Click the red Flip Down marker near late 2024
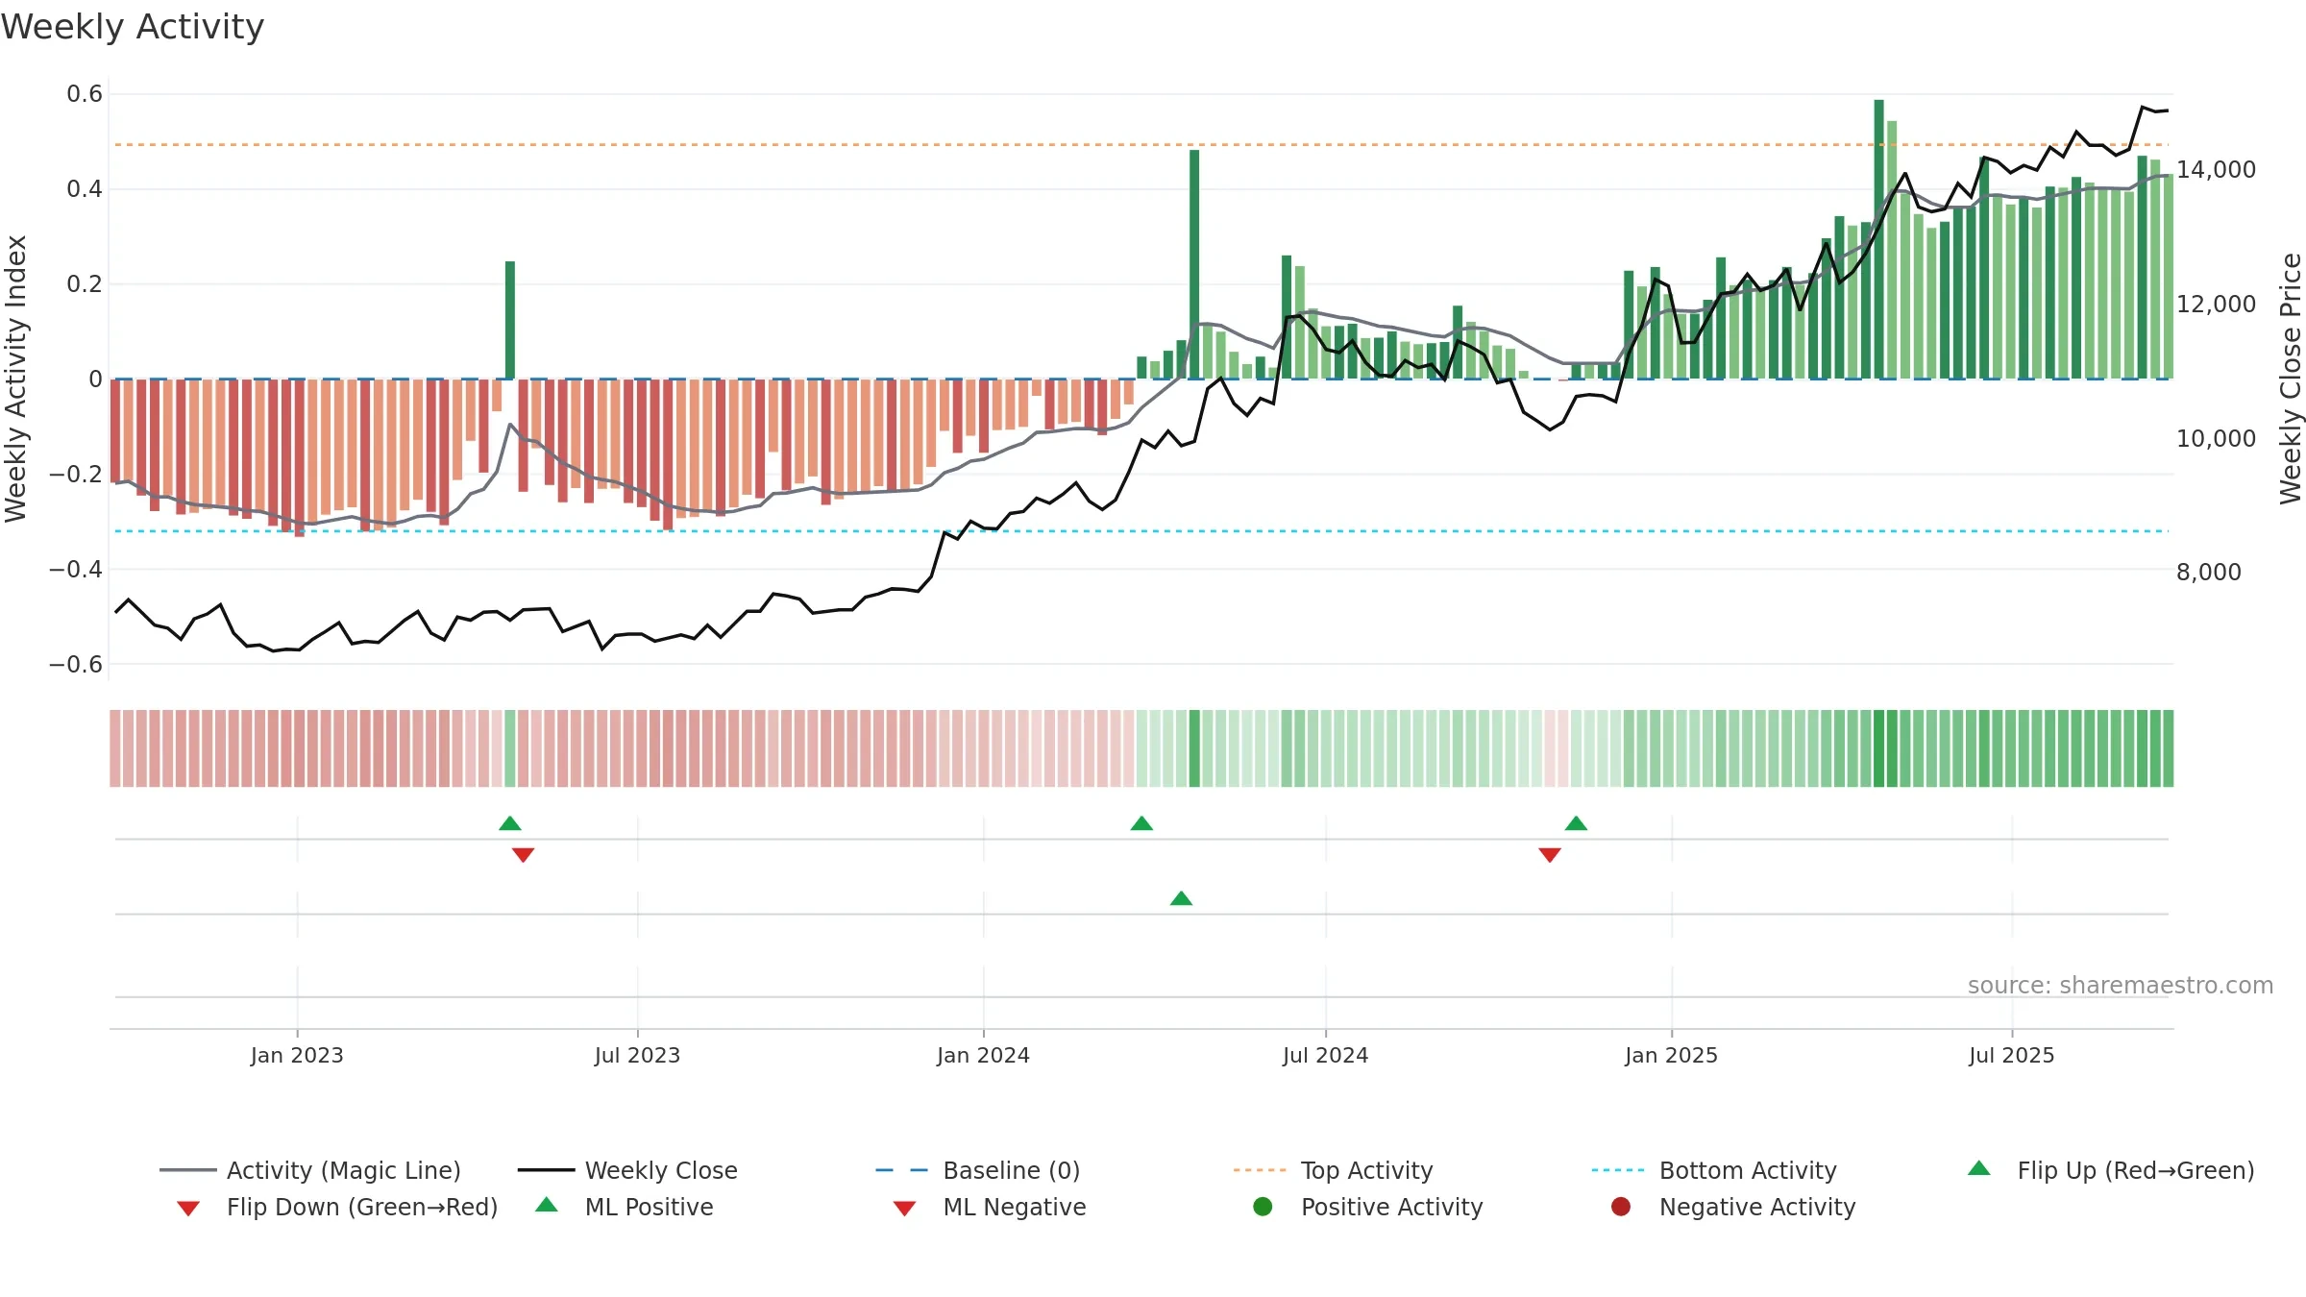 [1549, 855]
